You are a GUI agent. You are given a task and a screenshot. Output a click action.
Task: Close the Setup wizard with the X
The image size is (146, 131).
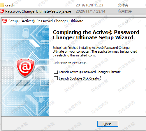point(140,21)
